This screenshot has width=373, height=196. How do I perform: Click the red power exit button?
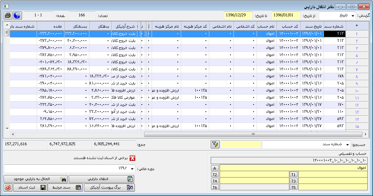coord(8,187)
